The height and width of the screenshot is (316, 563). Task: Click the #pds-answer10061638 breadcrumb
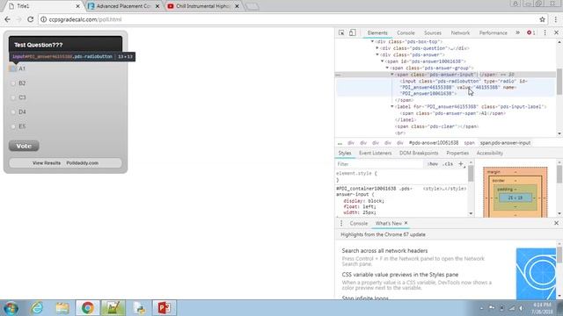point(434,142)
